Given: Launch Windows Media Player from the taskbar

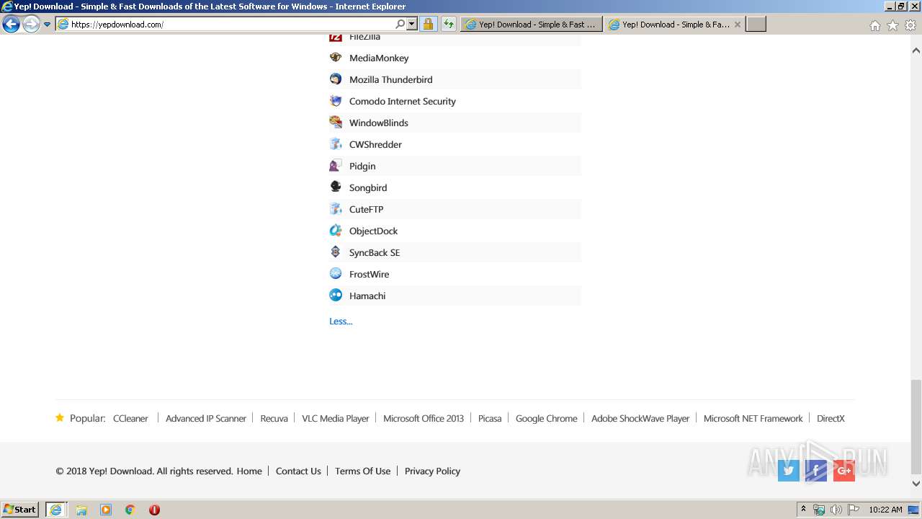Looking at the screenshot, I should point(106,510).
